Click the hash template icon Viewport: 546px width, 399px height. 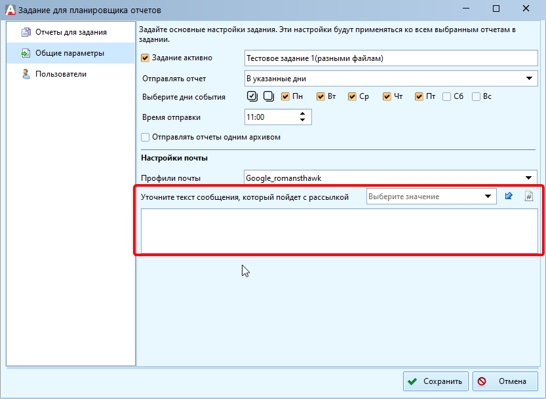point(529,197)
